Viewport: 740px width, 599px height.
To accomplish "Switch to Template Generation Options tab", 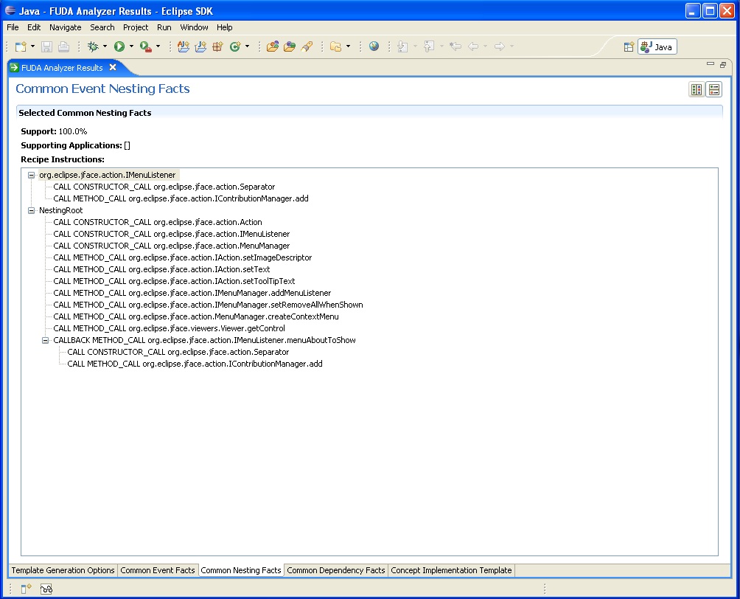I will (x=63, y=570).
